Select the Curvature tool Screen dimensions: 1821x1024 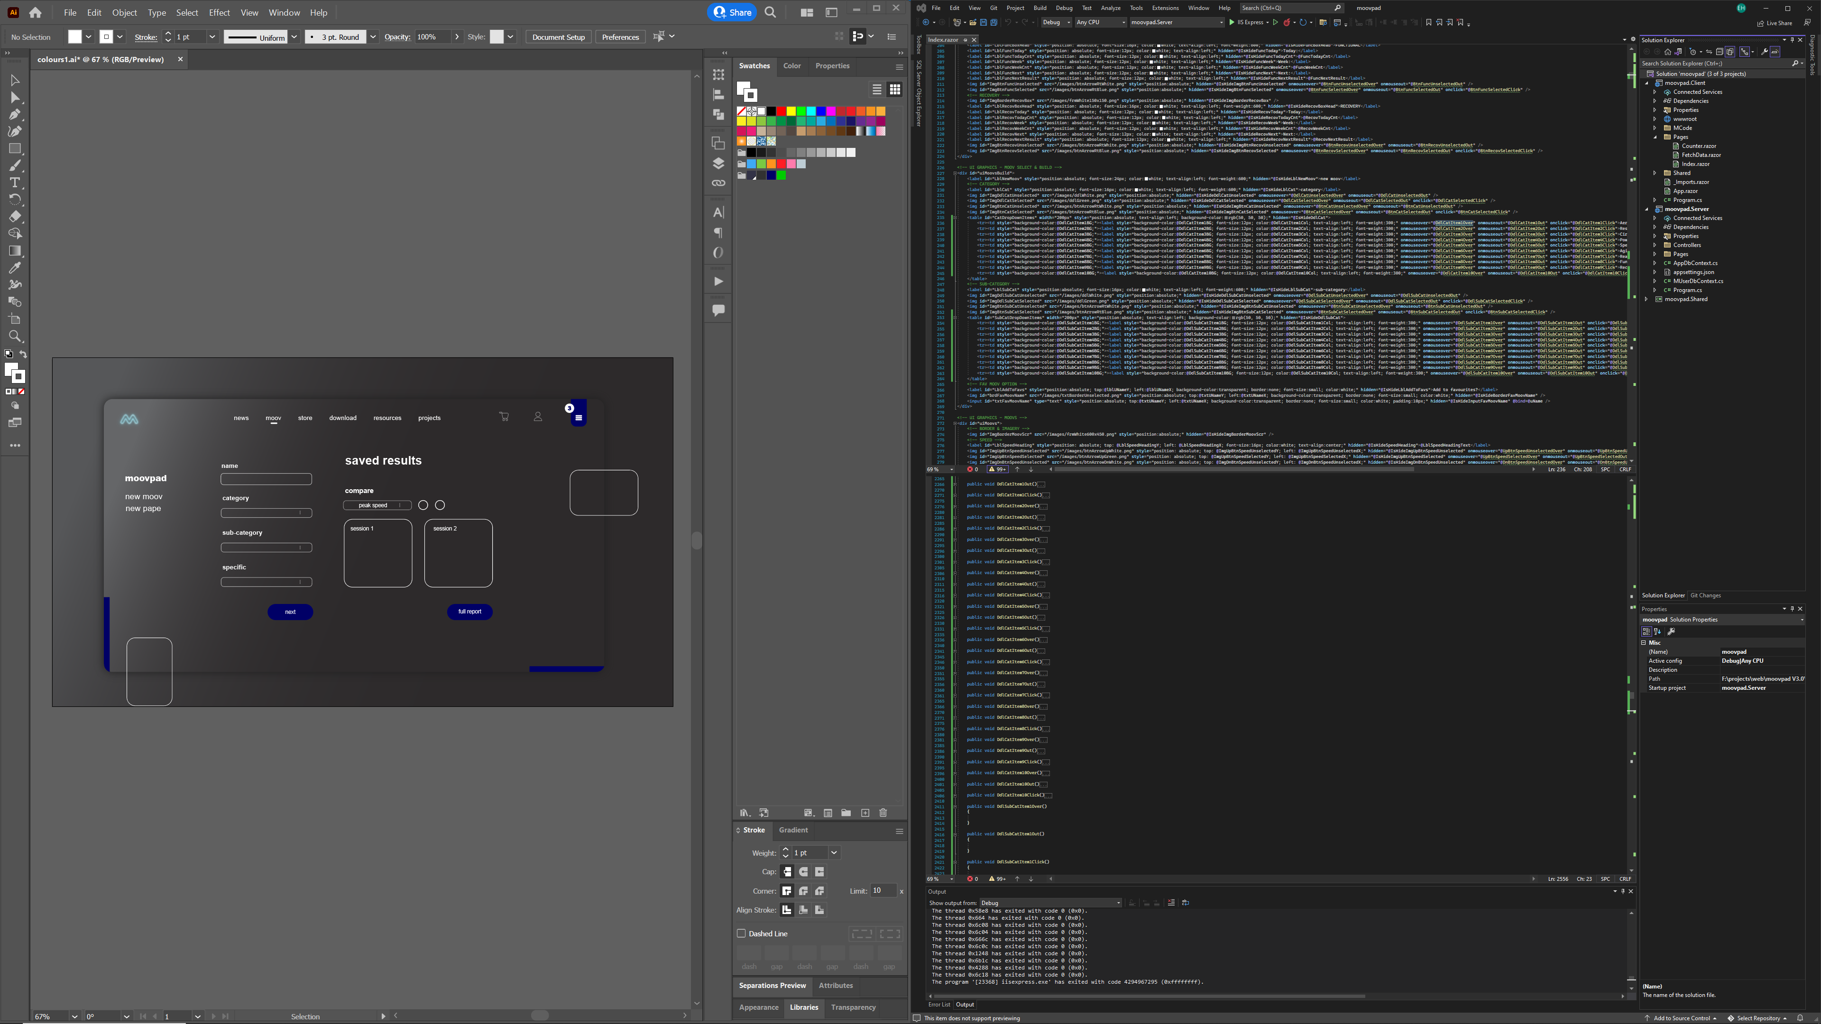tap(15, 131)
